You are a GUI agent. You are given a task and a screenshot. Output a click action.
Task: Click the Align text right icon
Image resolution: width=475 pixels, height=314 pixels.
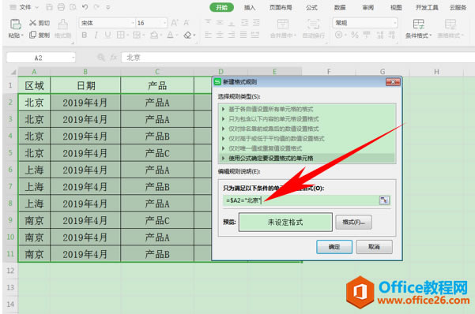pyautogui.click(x=232, y=35)
